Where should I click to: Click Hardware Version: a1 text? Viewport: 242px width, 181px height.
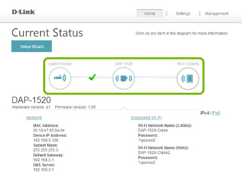point(31,107)
